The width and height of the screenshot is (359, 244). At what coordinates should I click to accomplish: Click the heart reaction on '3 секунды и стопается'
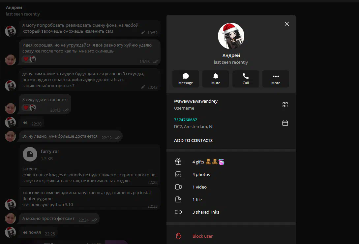tap(26, 108)
